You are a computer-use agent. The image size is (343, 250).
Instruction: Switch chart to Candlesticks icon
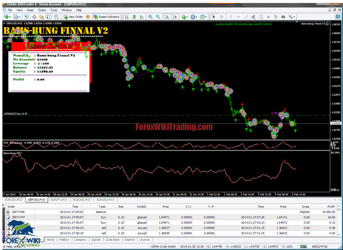(x=134, y=17)
